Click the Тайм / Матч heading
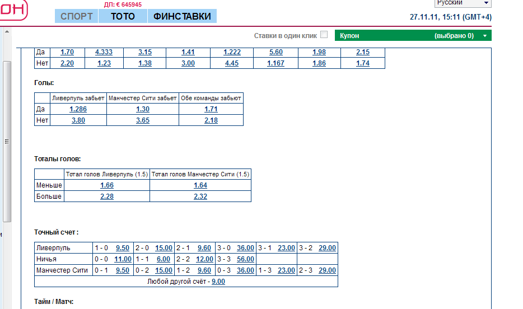The height and width of the screenshot is (309, 523). click(x=54, y=302)
